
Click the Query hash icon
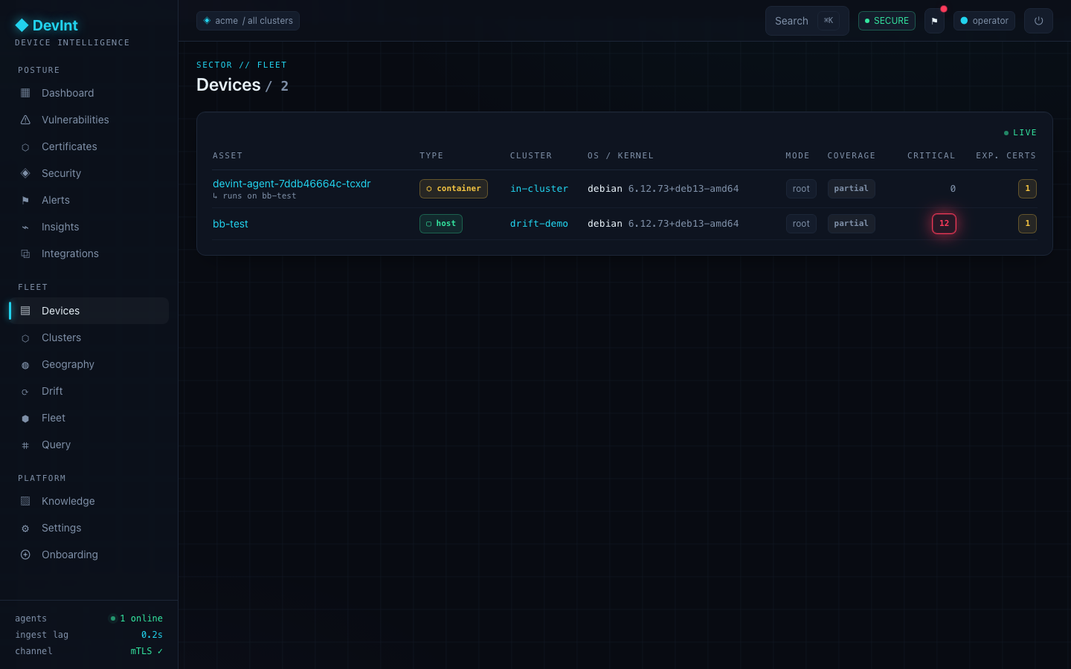(x=25, y=445)
